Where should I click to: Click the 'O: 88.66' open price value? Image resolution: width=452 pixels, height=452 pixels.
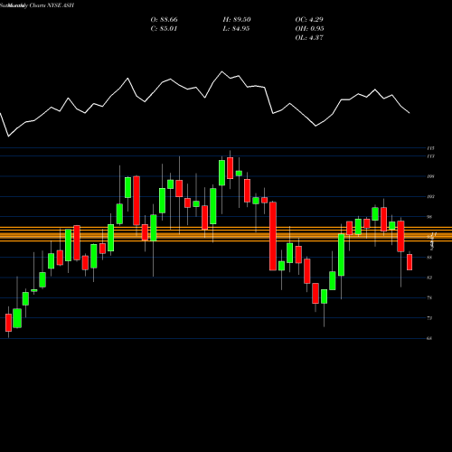pyautogui.click(x=164, y=20)
